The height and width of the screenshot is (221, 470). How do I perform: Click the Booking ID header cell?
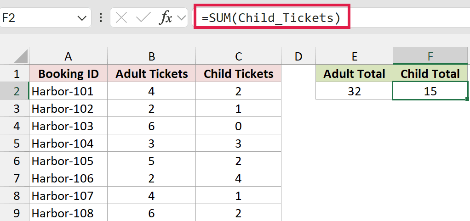click(x=68, y=73)
